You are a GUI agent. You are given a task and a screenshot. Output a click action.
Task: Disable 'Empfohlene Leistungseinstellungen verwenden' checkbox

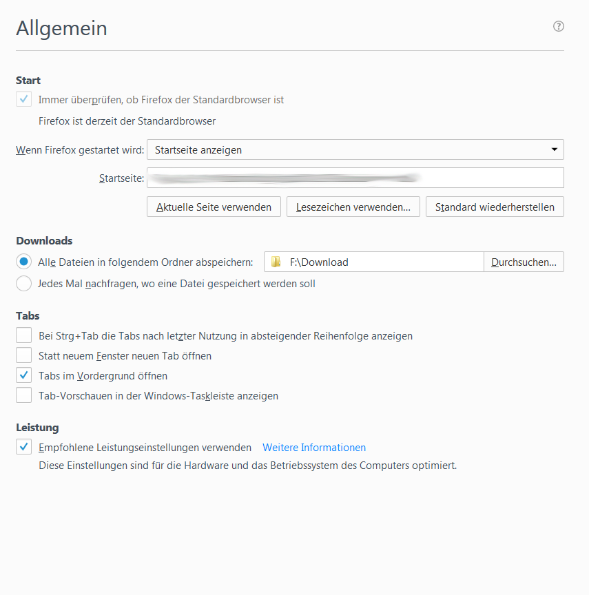coord(24,447)
